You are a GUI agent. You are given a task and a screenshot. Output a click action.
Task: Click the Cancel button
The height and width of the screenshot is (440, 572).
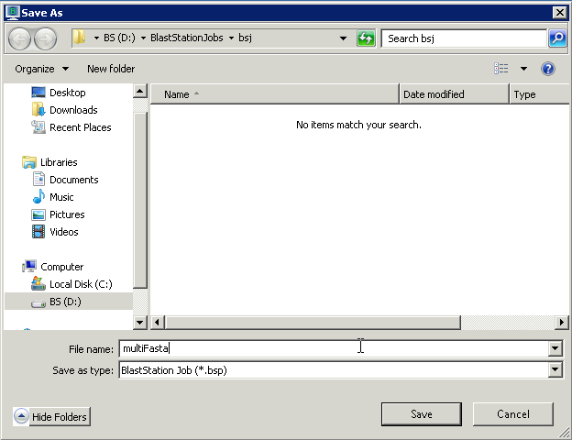tap(513, 414)
